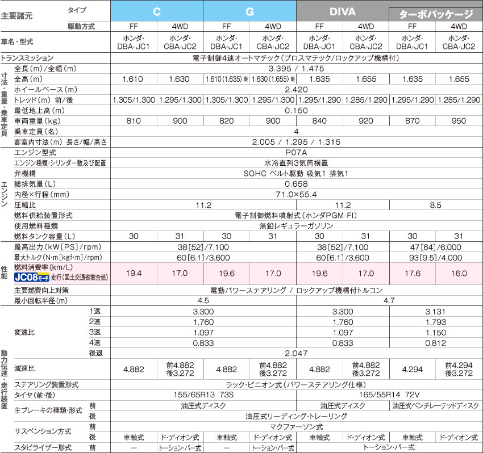Select the 0.658 displacement value

296,184
